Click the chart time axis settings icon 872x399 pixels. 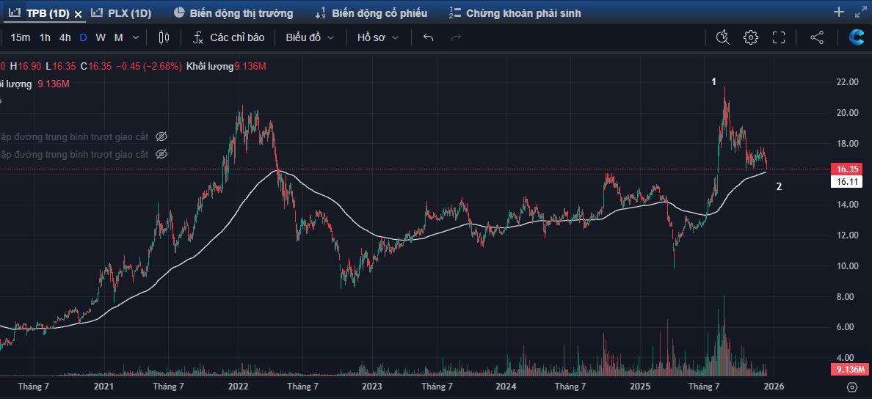point(851,386)
